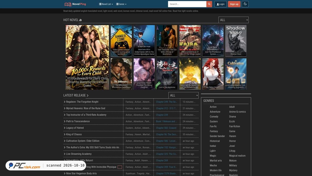Click the Novel Ping logo
Image resolution: width=312 pixels, height=176 pixels.
coord(75,4)
